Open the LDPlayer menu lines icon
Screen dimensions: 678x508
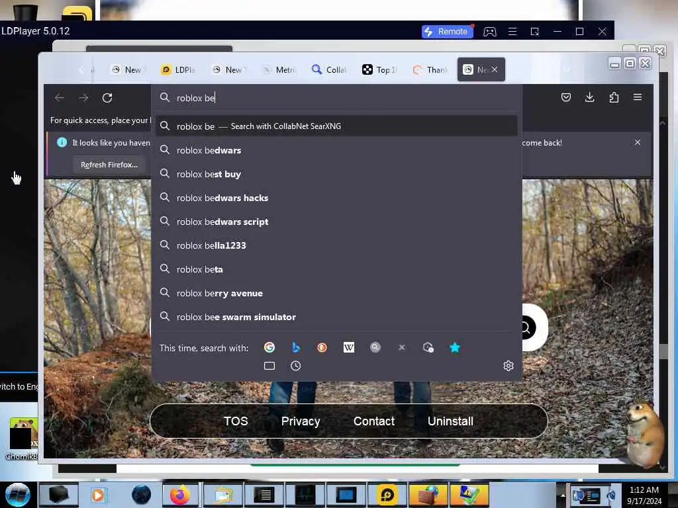(512, 32)
